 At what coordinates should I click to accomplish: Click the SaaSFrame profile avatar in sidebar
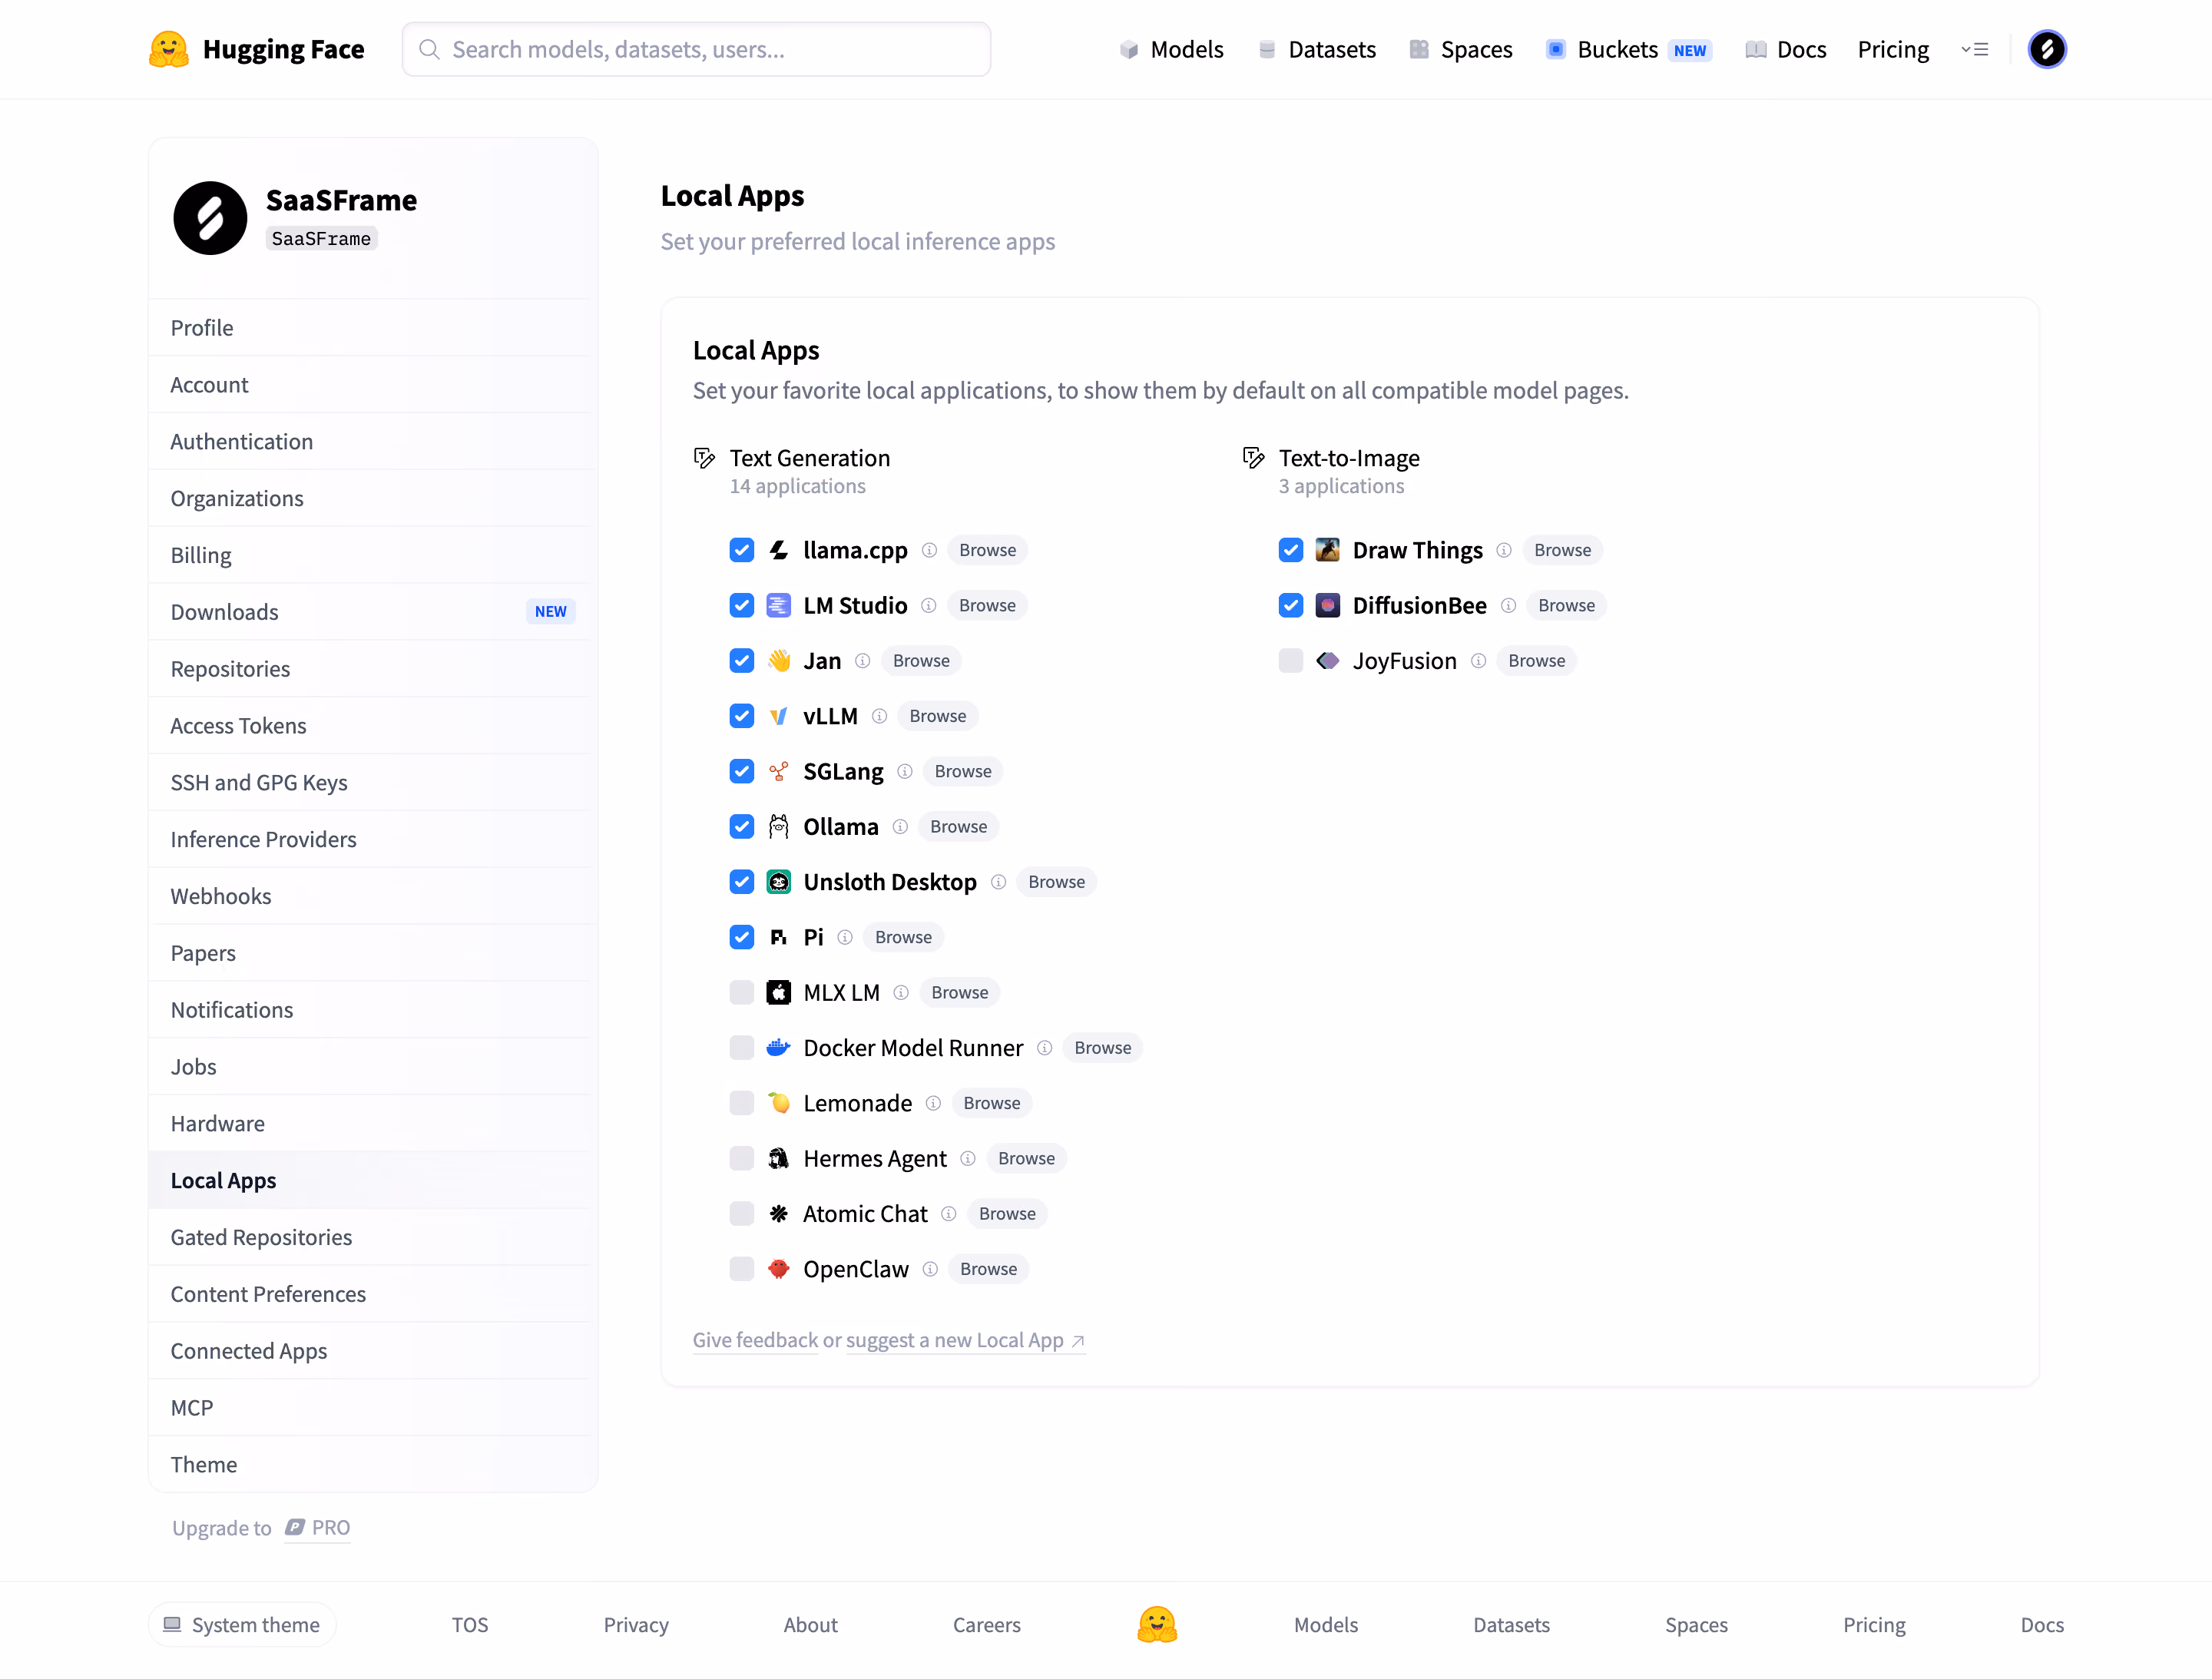point(210,218)
